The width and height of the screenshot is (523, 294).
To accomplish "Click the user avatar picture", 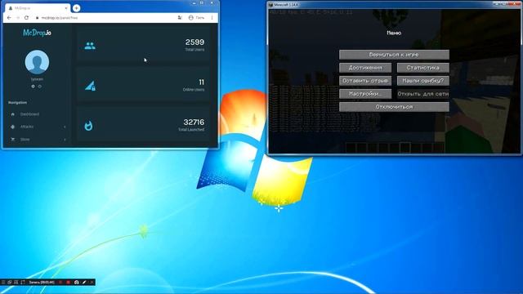I will point(37,62).
